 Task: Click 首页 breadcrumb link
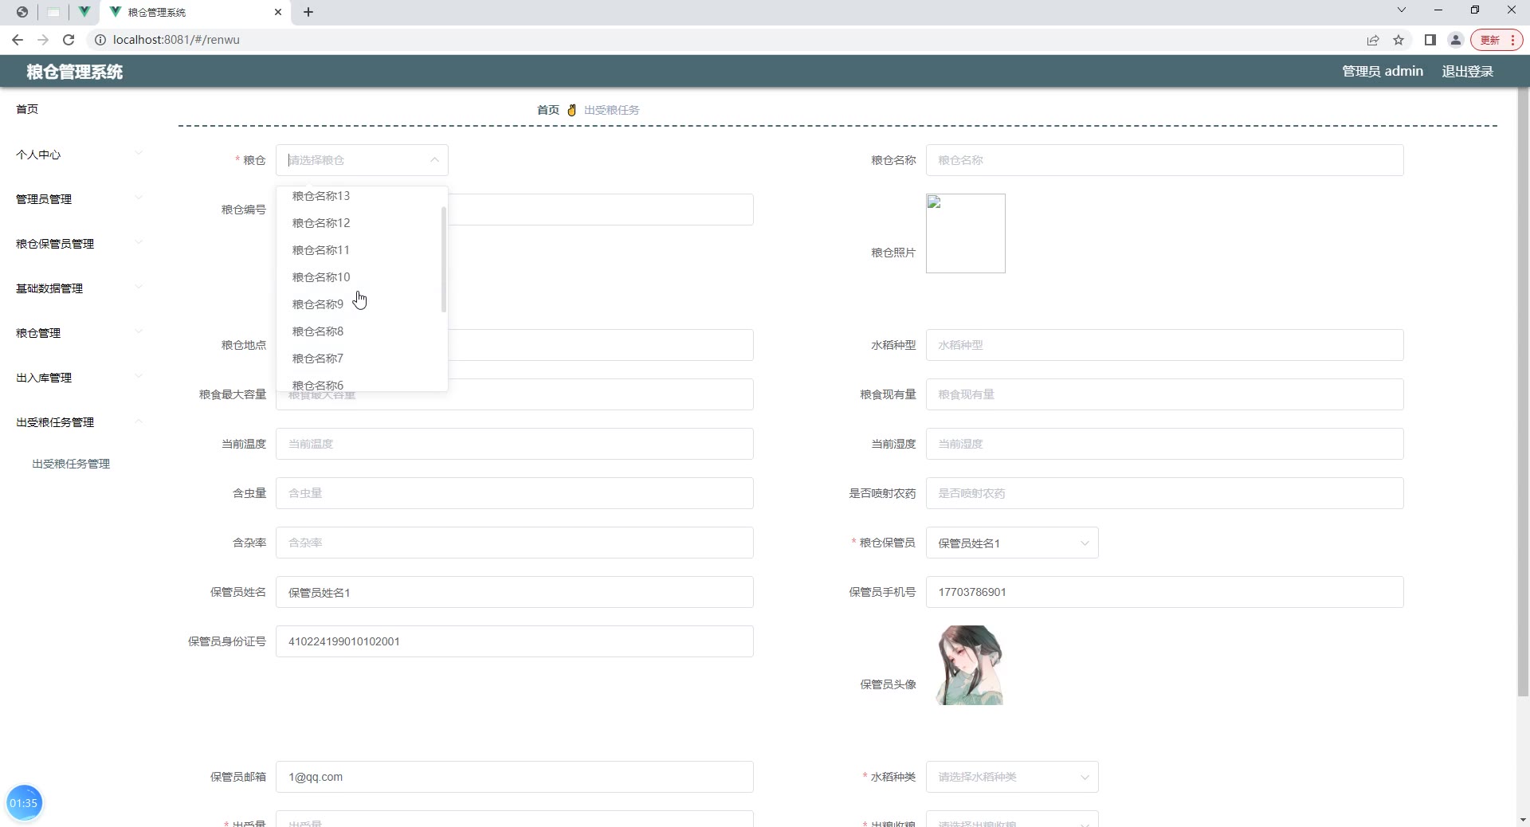coord(548,110)
